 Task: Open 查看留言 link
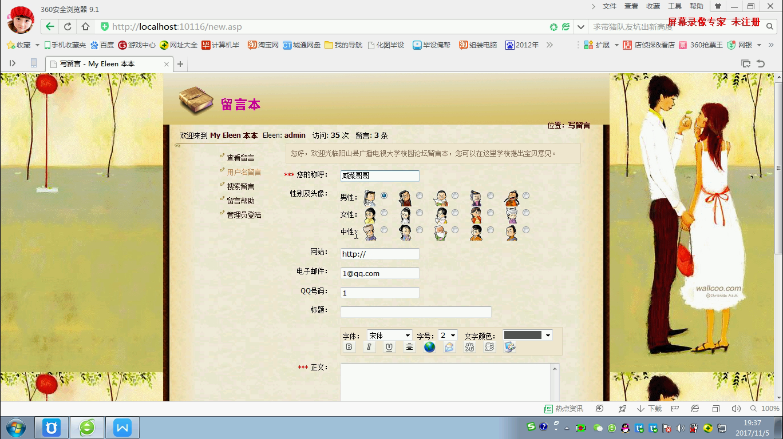(x=240, y=158)
